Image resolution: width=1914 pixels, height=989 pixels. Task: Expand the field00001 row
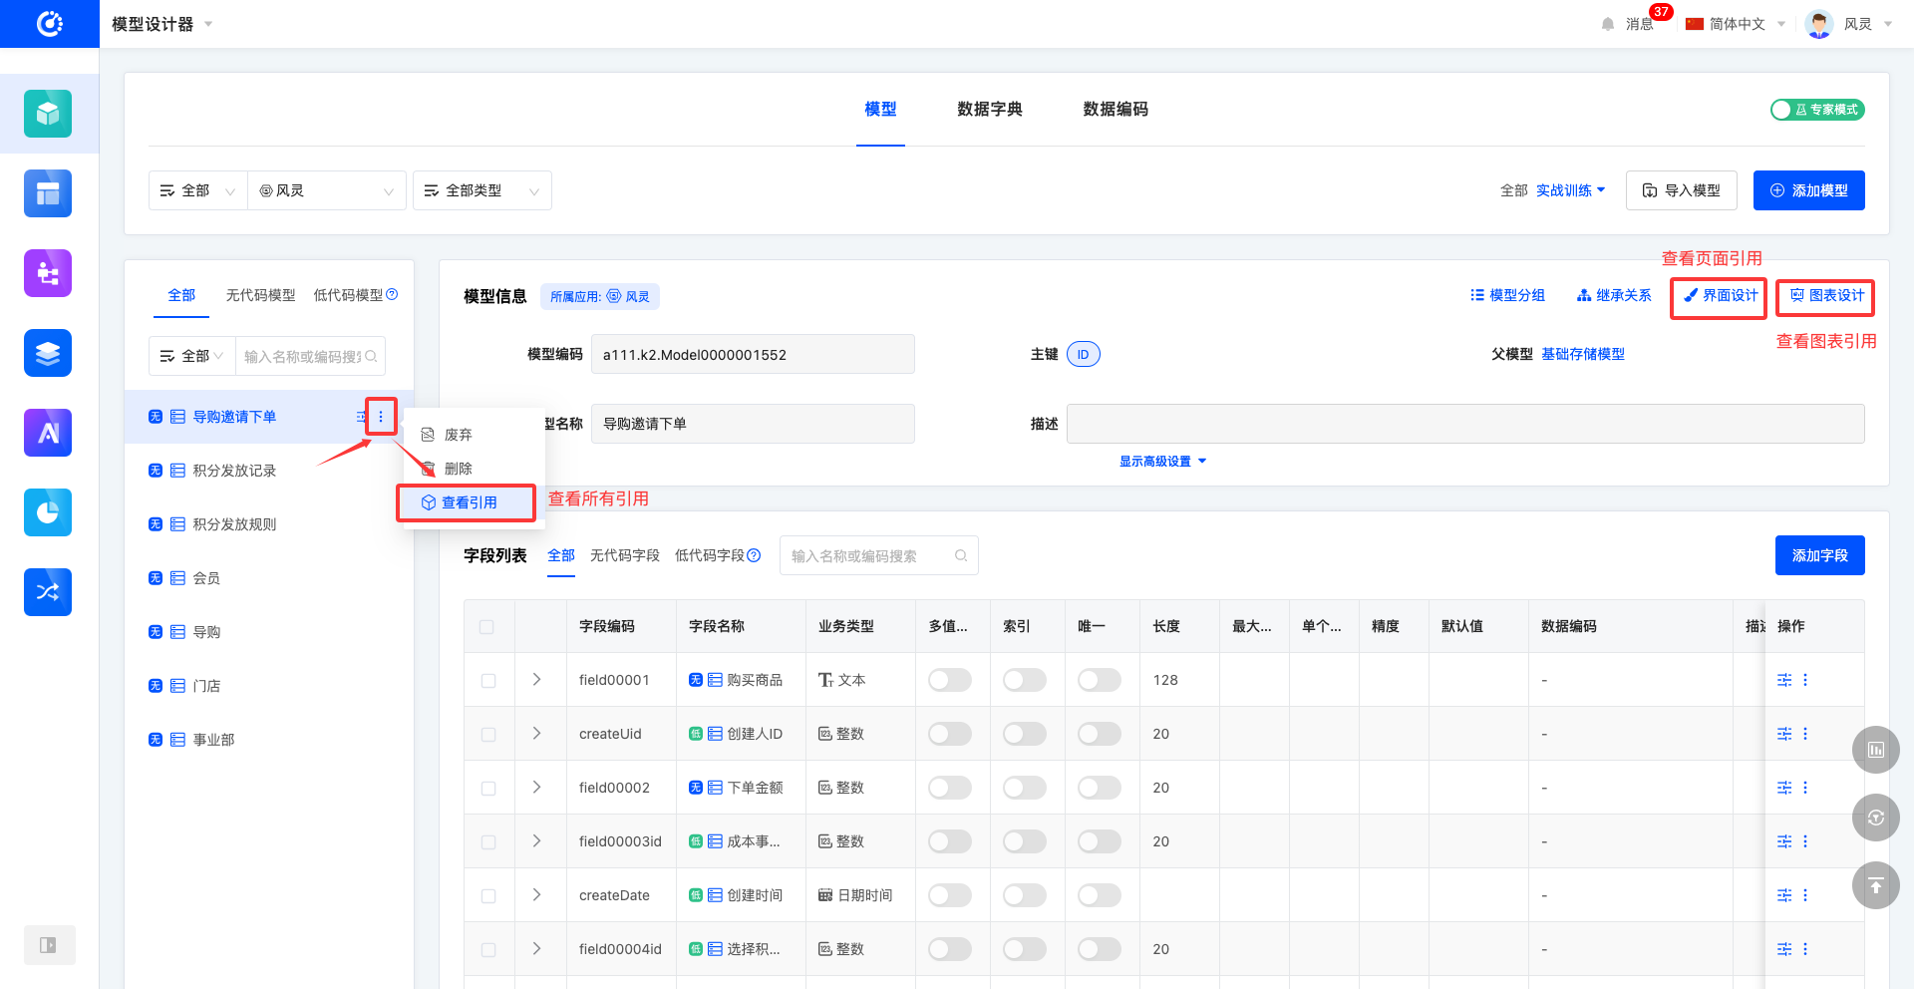536,680
